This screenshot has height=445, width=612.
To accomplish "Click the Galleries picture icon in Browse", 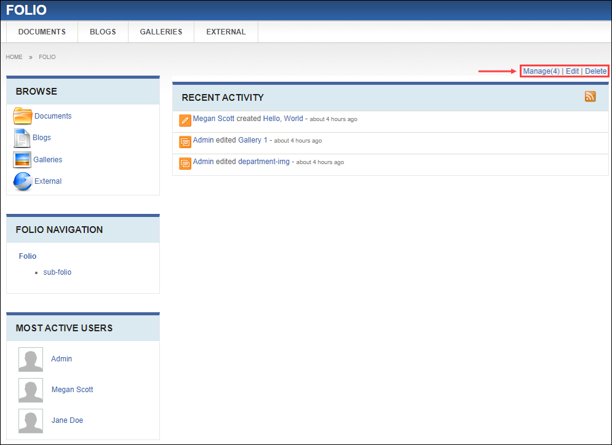I will coord(22,160).
